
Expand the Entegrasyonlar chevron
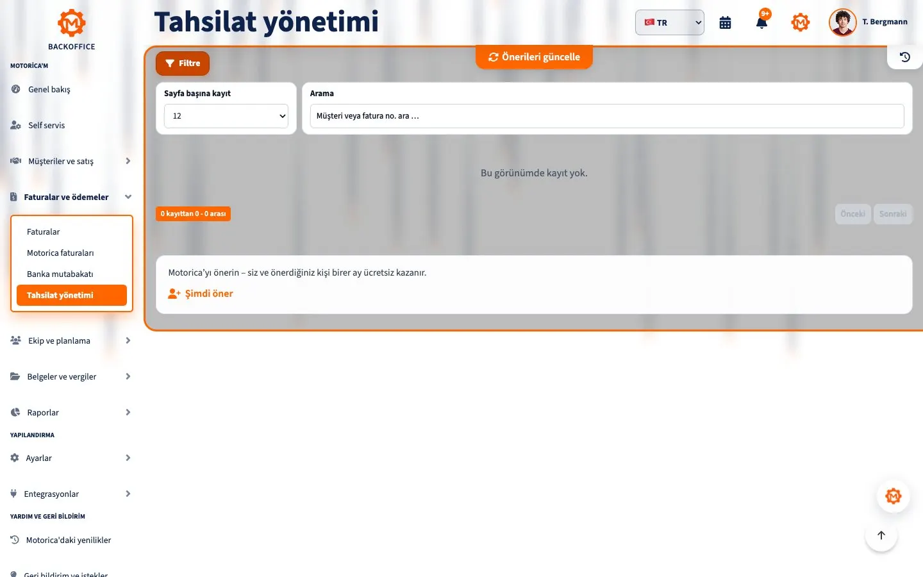[x=128, y=494]
